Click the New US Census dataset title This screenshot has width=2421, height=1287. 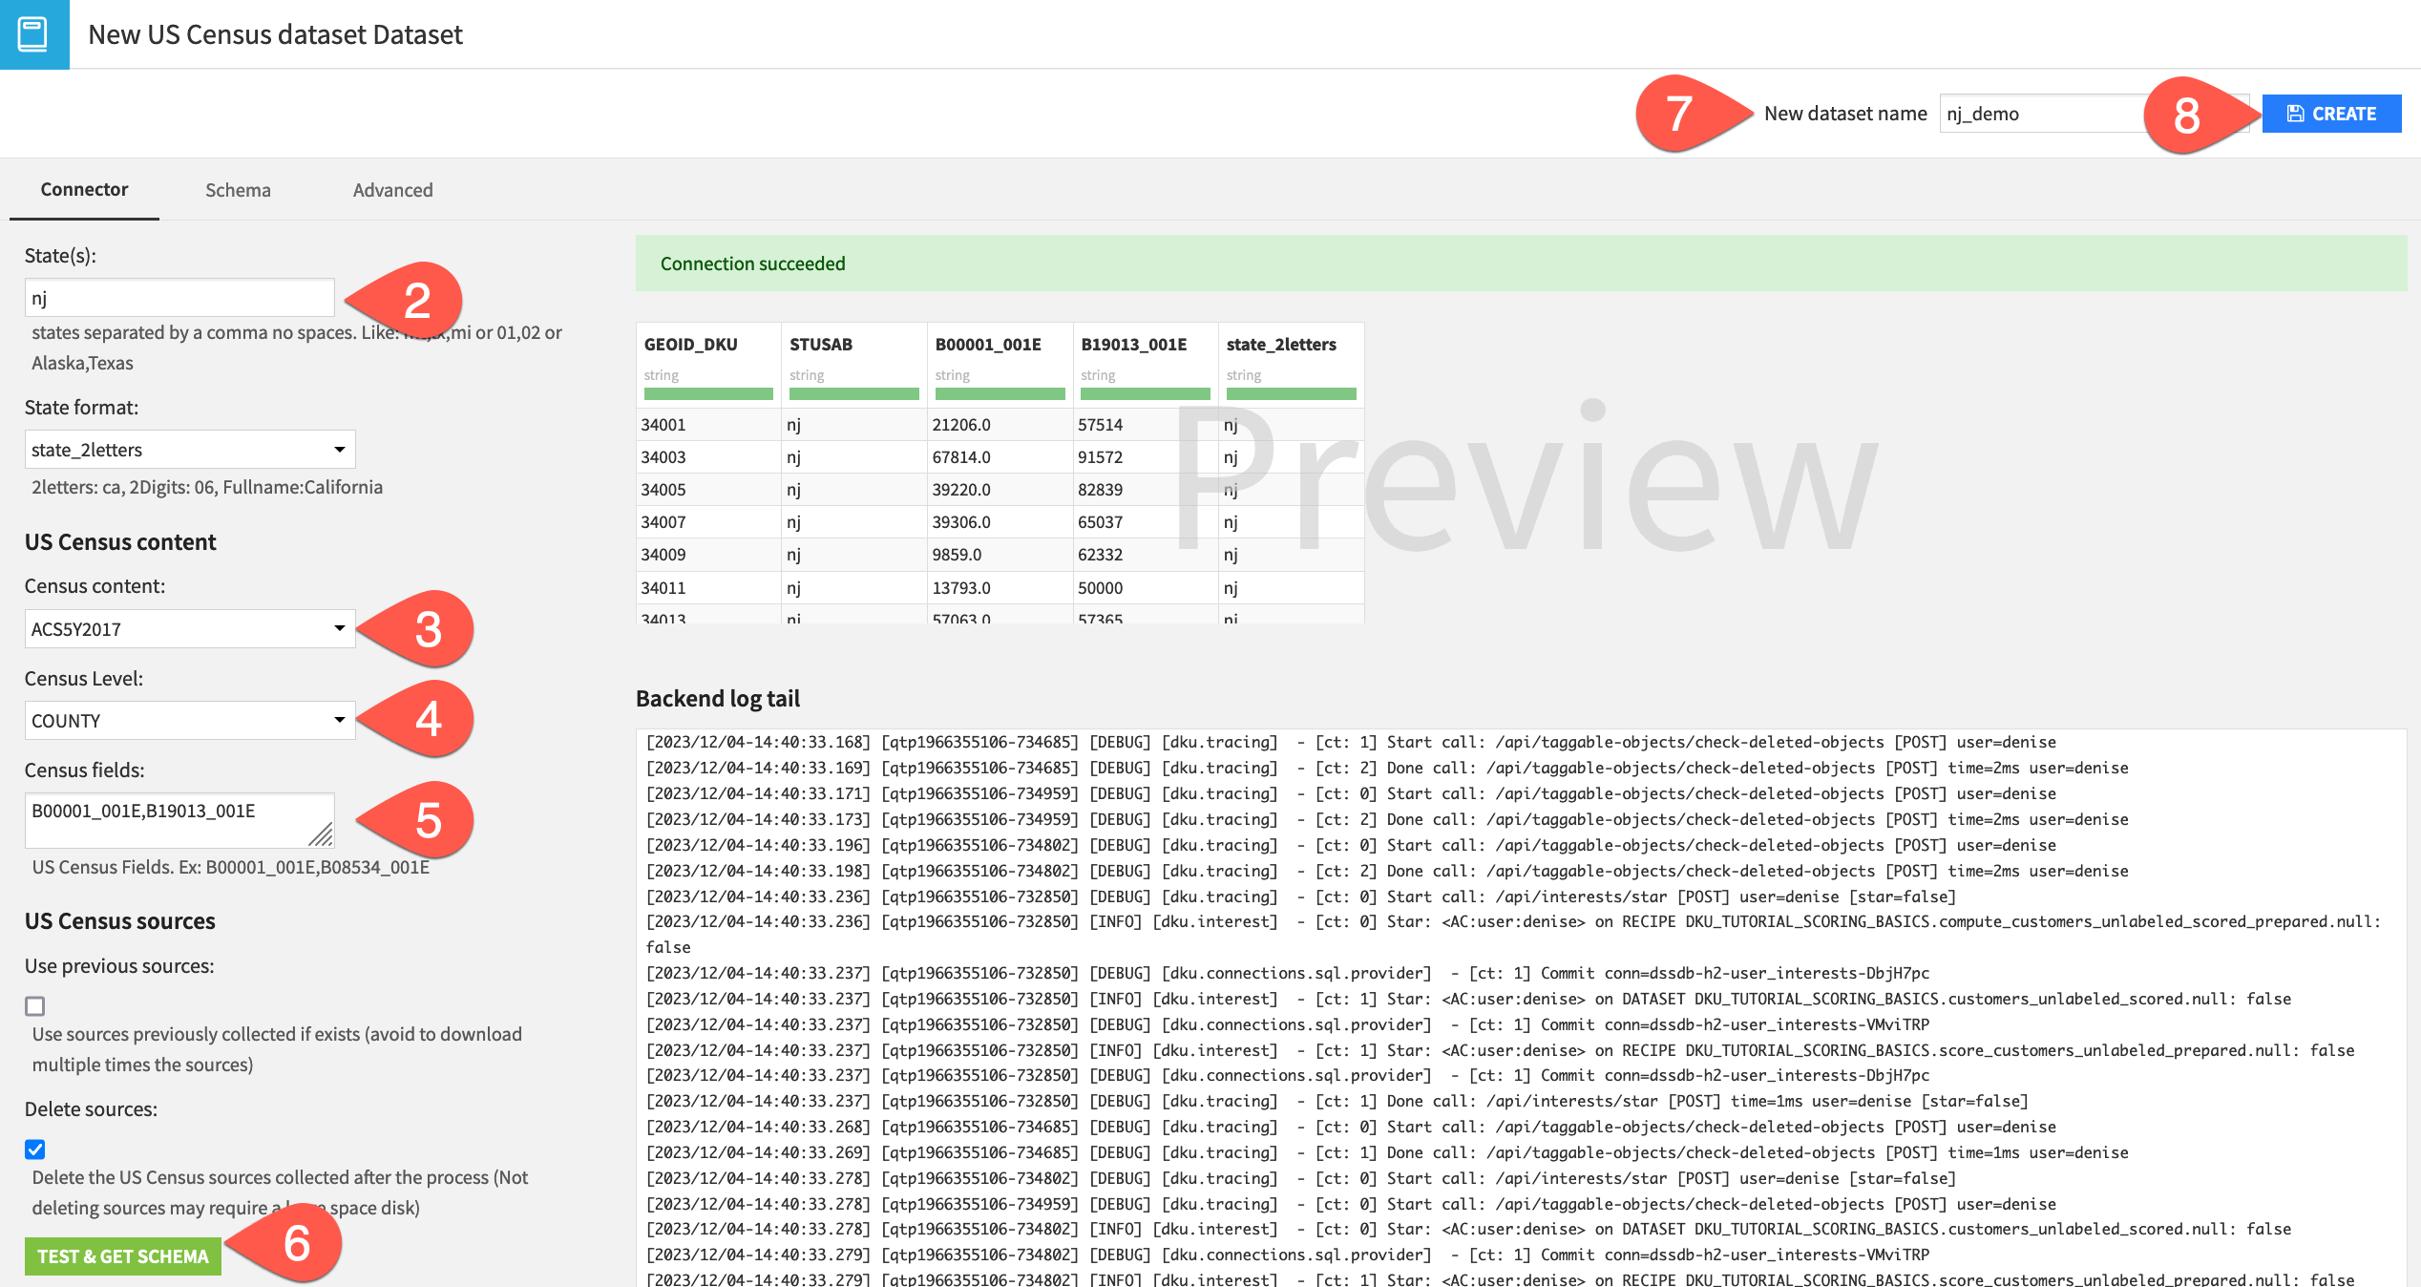tap(275, 34)
